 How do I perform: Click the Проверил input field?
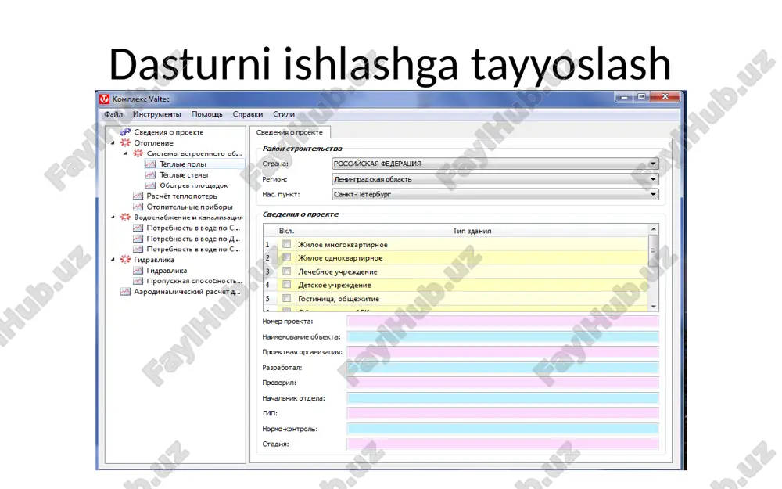pos(503,383)
